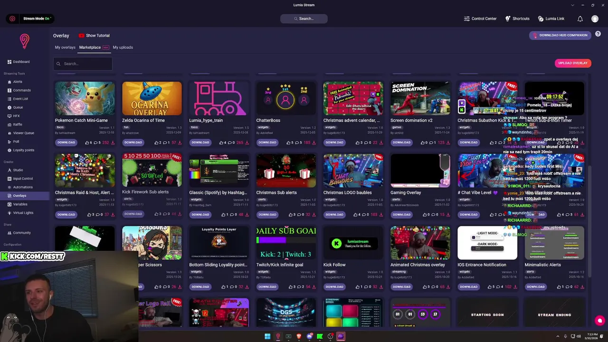Switch to My uploads tab
This screenshot has height=342, width=608.
pos(123,47)
